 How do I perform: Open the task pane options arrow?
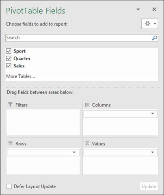pyautogui.click(x=138, y=9)
